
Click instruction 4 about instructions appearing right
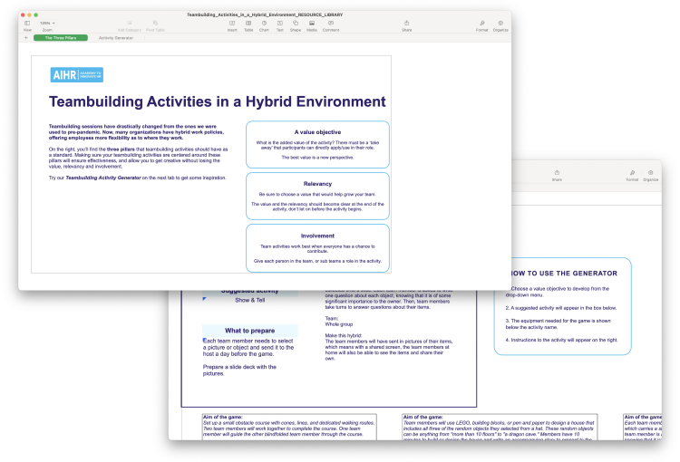[561, 341]
